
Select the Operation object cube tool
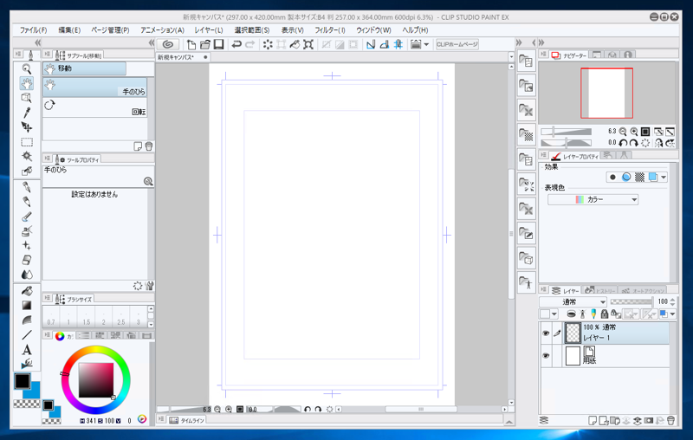[x=27, y=98]
